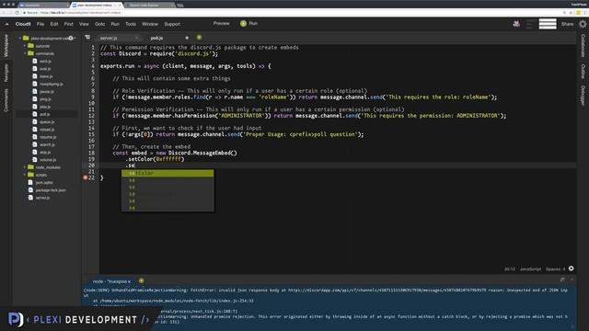Open the View menu
589x331 pixels.
(x=84, y=24)
